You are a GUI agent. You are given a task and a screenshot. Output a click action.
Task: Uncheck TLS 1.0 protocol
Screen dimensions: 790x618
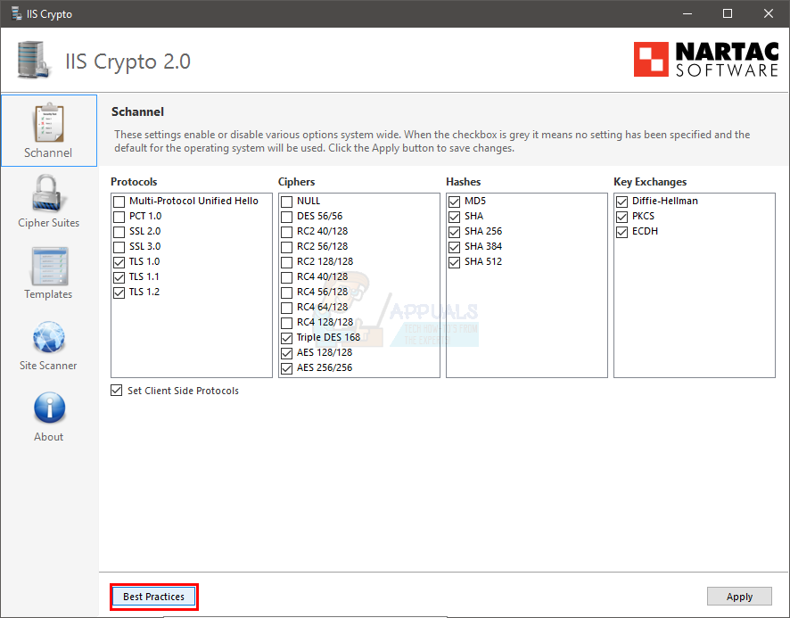point(119,262)
